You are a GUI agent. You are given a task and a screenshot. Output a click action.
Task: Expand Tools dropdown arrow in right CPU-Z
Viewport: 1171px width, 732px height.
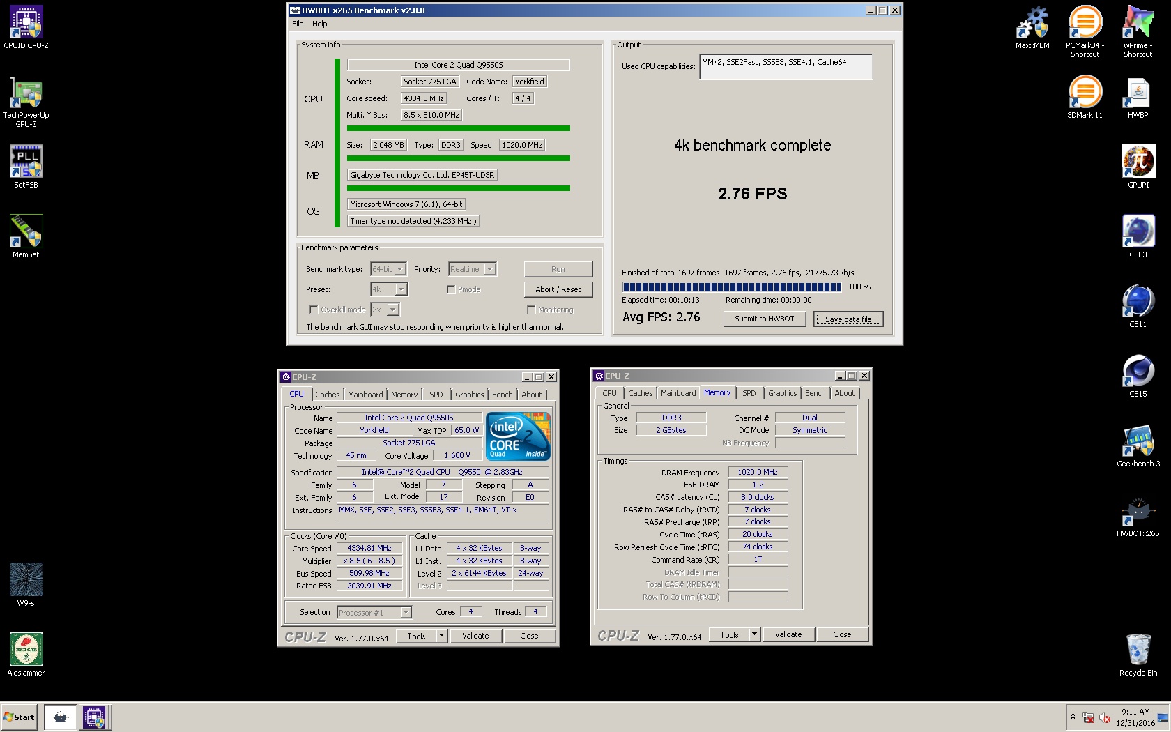point(754,634)
